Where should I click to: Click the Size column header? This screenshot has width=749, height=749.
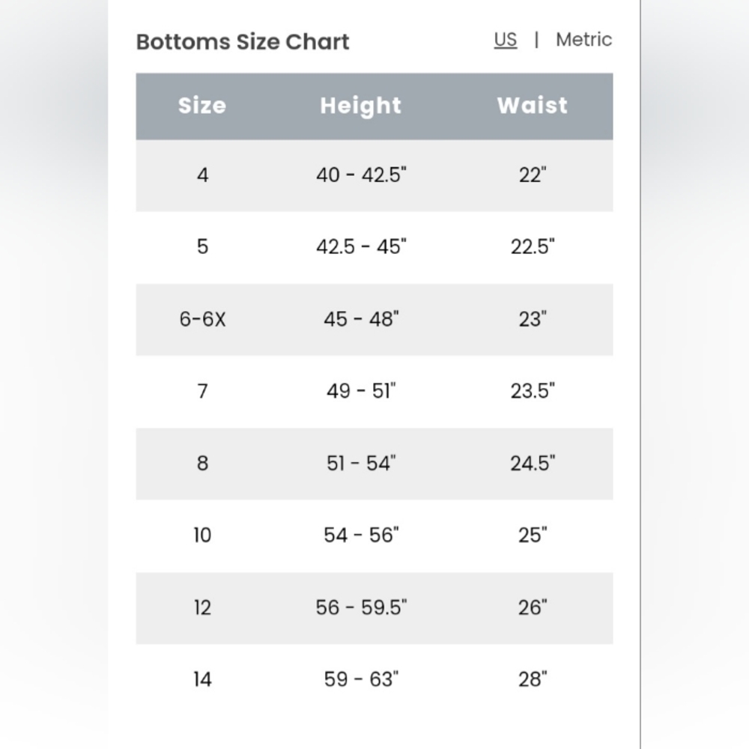pos(202,106)
